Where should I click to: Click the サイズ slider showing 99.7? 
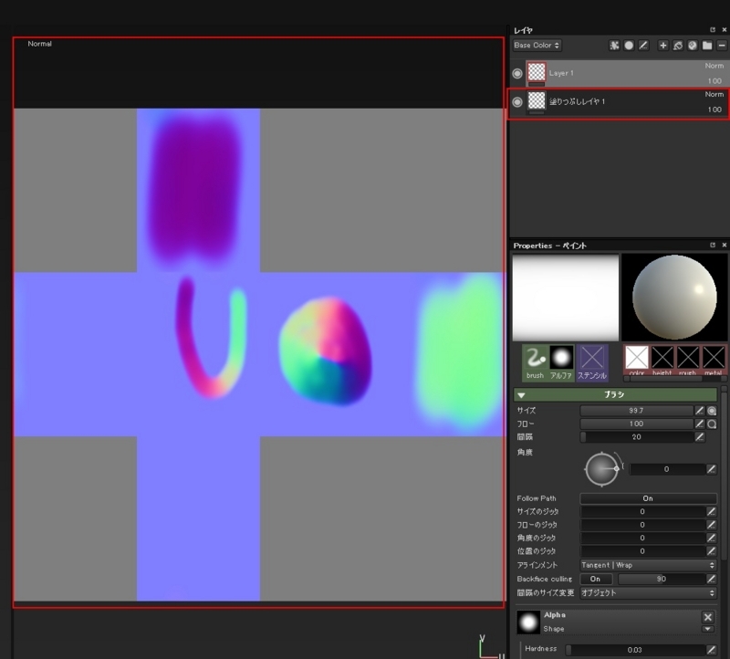636,411
